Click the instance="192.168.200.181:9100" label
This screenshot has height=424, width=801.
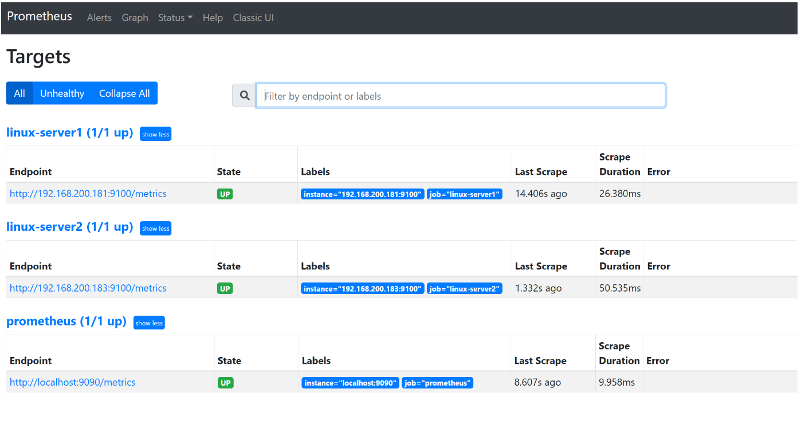(x=363, y=194)
